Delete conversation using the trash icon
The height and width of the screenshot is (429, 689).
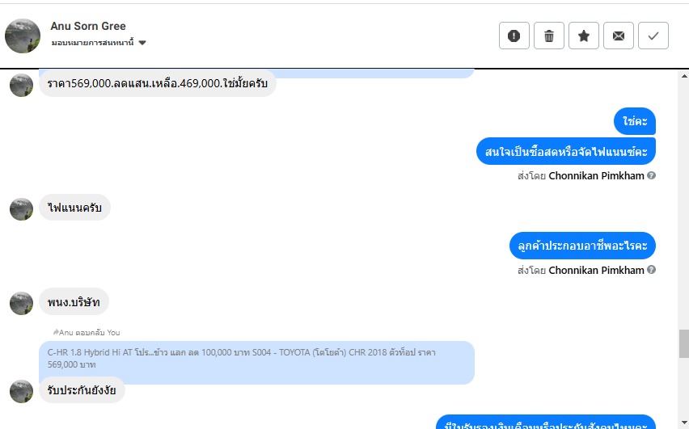coord(549,36)
